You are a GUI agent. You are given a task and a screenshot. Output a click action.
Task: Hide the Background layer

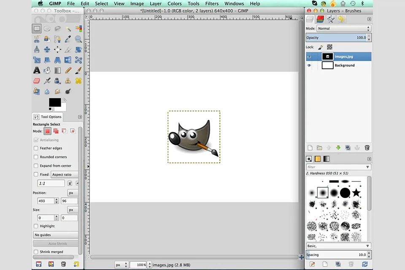point(309,65)
